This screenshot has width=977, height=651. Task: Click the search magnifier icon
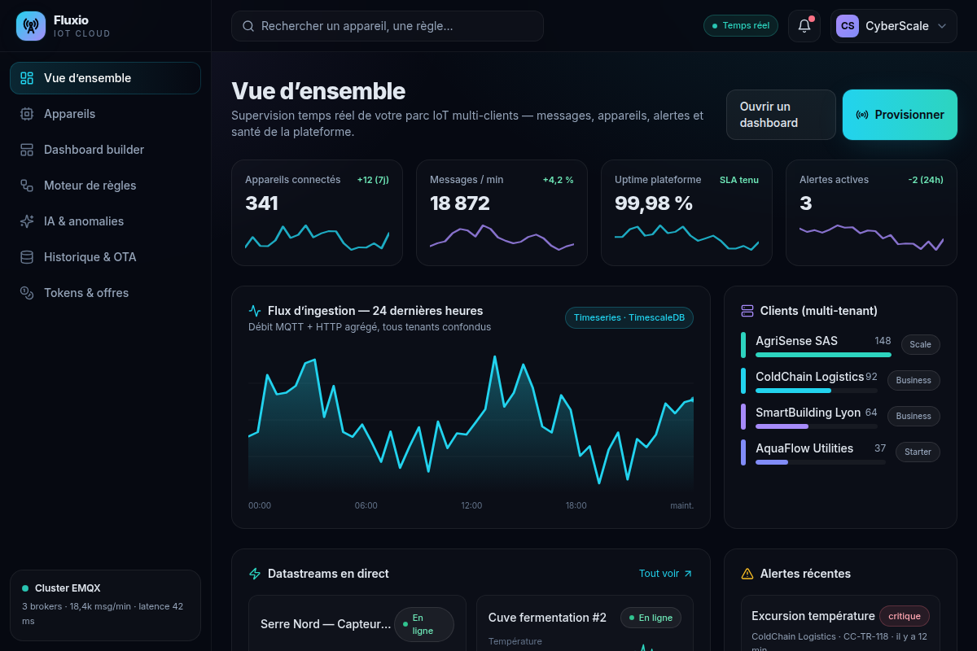248,26
